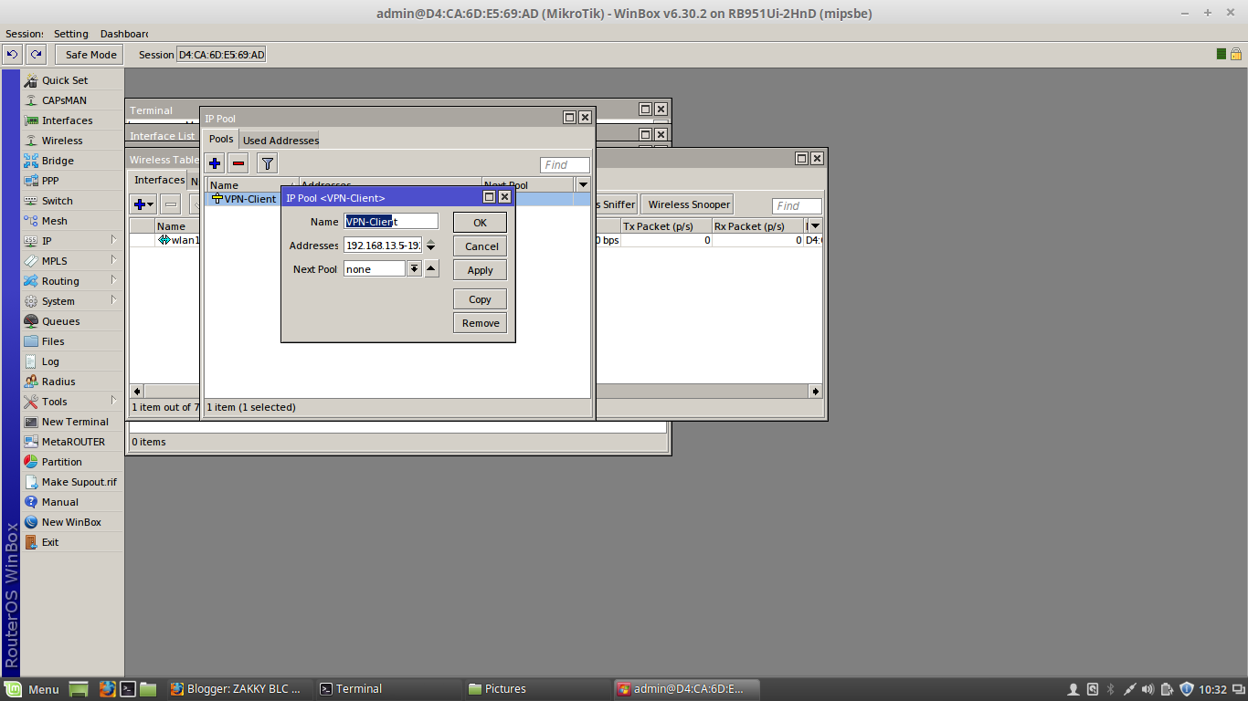Sort by Tx Packet (p/s) column

coord(666,226)
